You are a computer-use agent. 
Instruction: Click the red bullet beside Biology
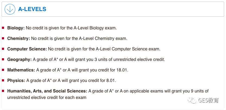[x=3, y=28]
